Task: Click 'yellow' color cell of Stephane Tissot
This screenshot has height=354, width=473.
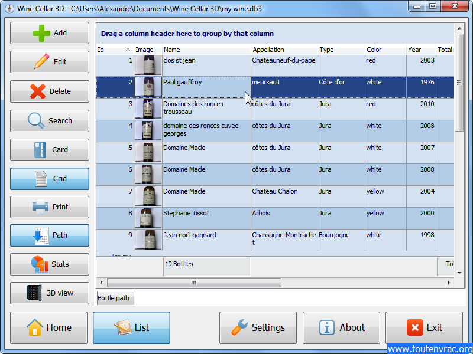Action: [x=385, y=218]
